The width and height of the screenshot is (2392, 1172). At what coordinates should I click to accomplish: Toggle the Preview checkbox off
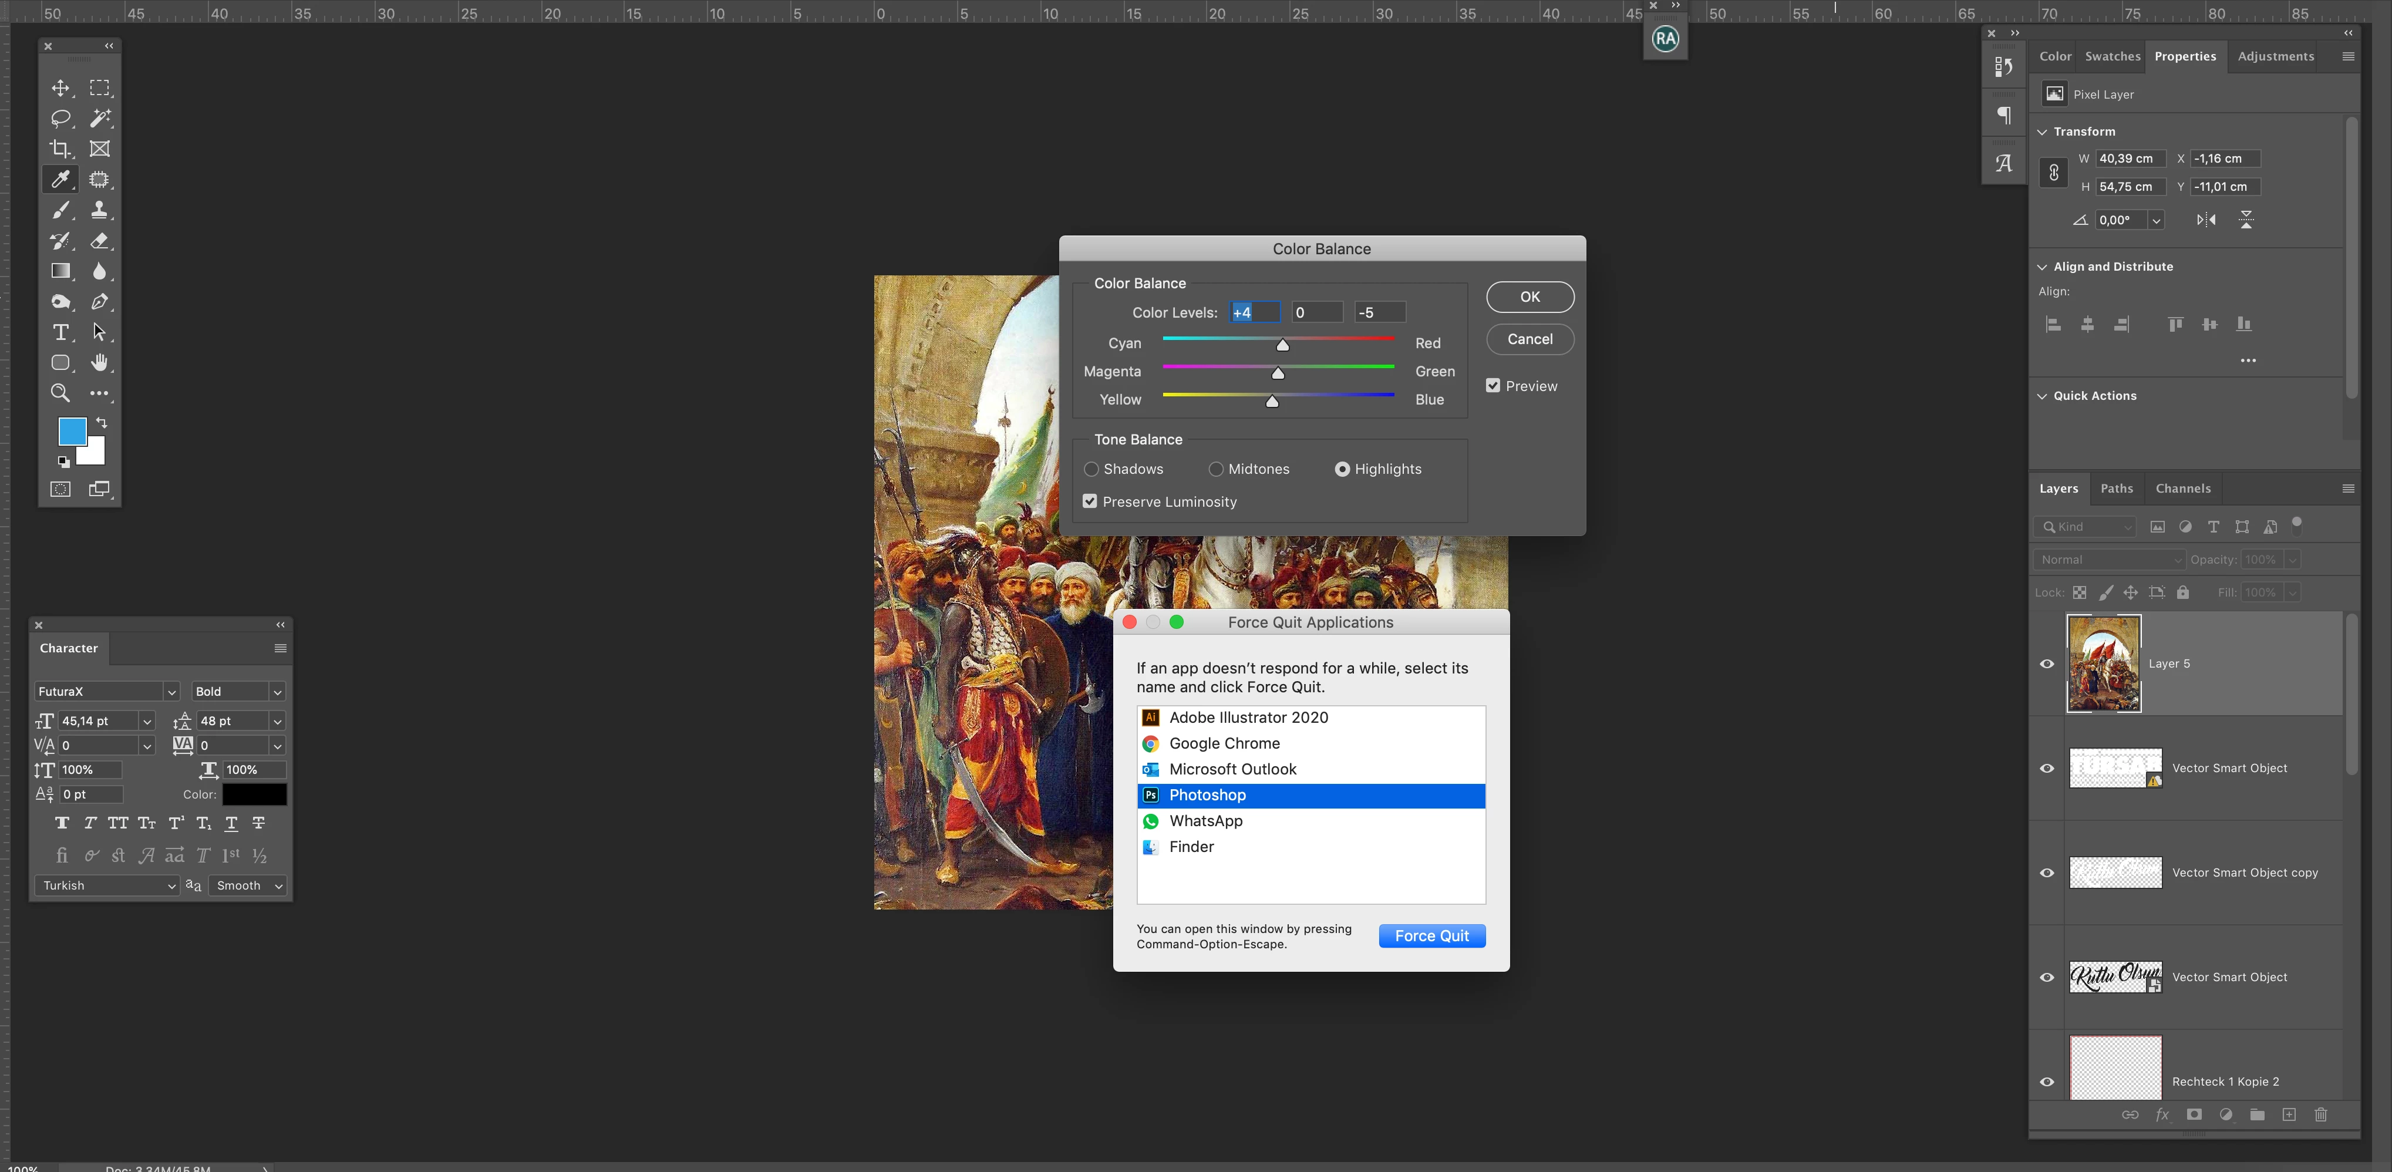(x=1493, y=385)
